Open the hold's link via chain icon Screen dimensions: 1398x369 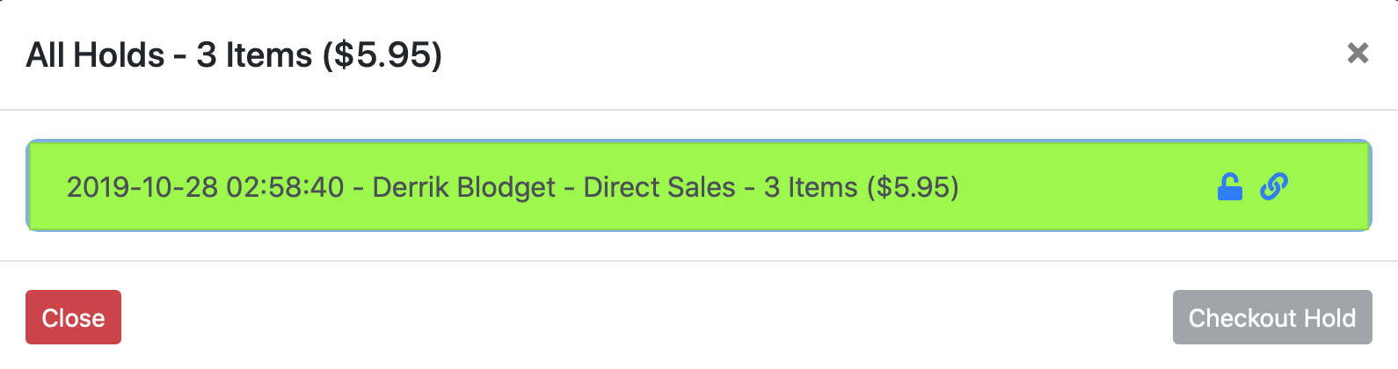point(1274,186)
